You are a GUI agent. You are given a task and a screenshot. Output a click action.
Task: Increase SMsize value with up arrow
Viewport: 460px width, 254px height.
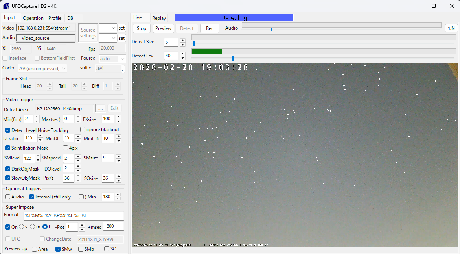pyautogui.click(x=118, y=156)
